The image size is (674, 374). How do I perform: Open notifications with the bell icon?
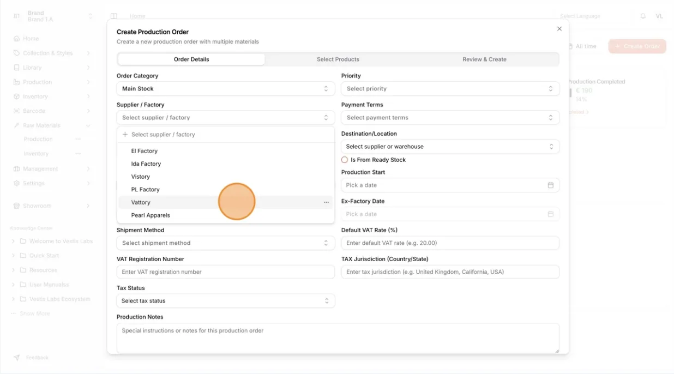coord(643,16)
